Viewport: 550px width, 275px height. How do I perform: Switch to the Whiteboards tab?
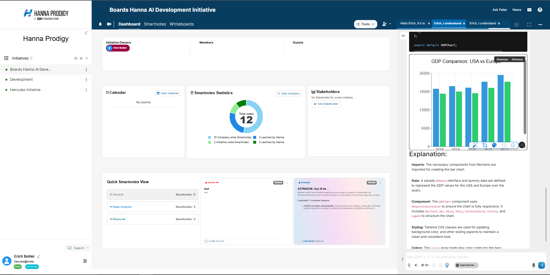click(x=182, y=24)
